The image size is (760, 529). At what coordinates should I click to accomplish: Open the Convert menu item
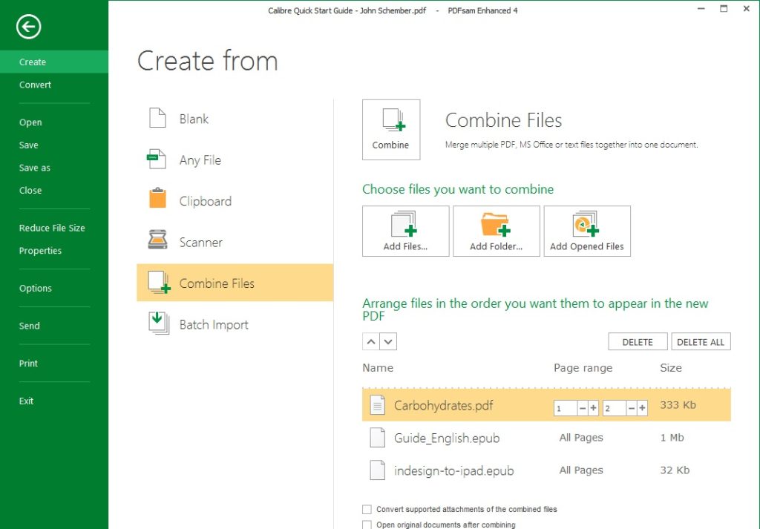(35, 85)
